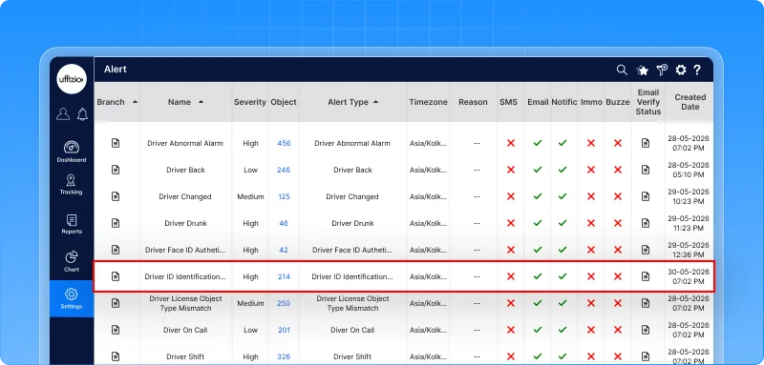Open object link 214

[284, 277]
